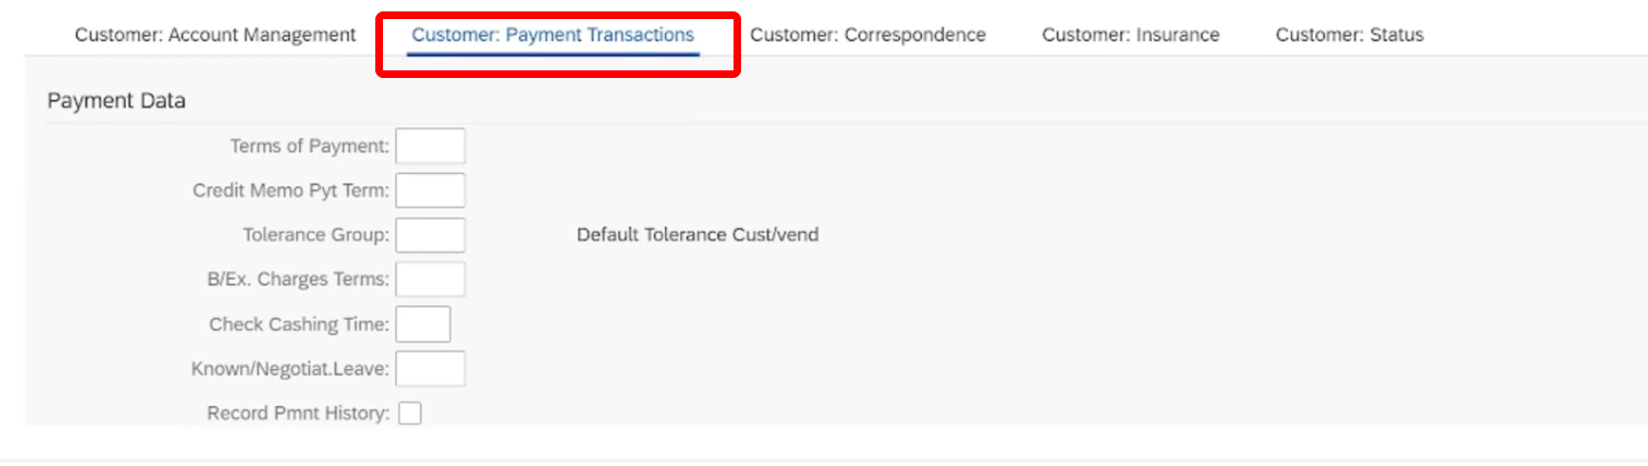This screenshot has height=466, width=1648.
Task: Click the Terms of Payment label text
Action: click(310, 146)
